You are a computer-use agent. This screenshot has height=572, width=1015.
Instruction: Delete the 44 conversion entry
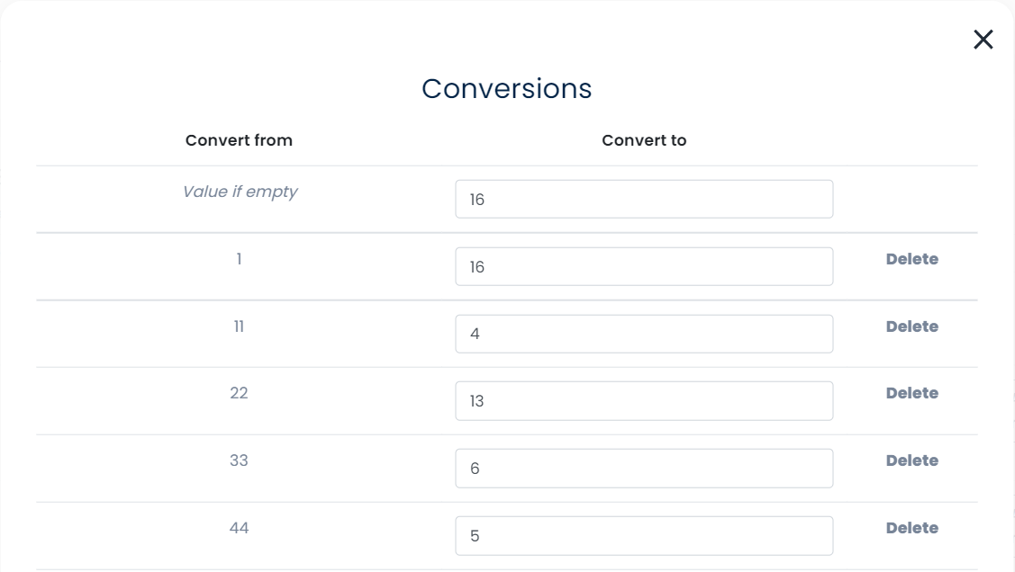click(x=911, y=528)
